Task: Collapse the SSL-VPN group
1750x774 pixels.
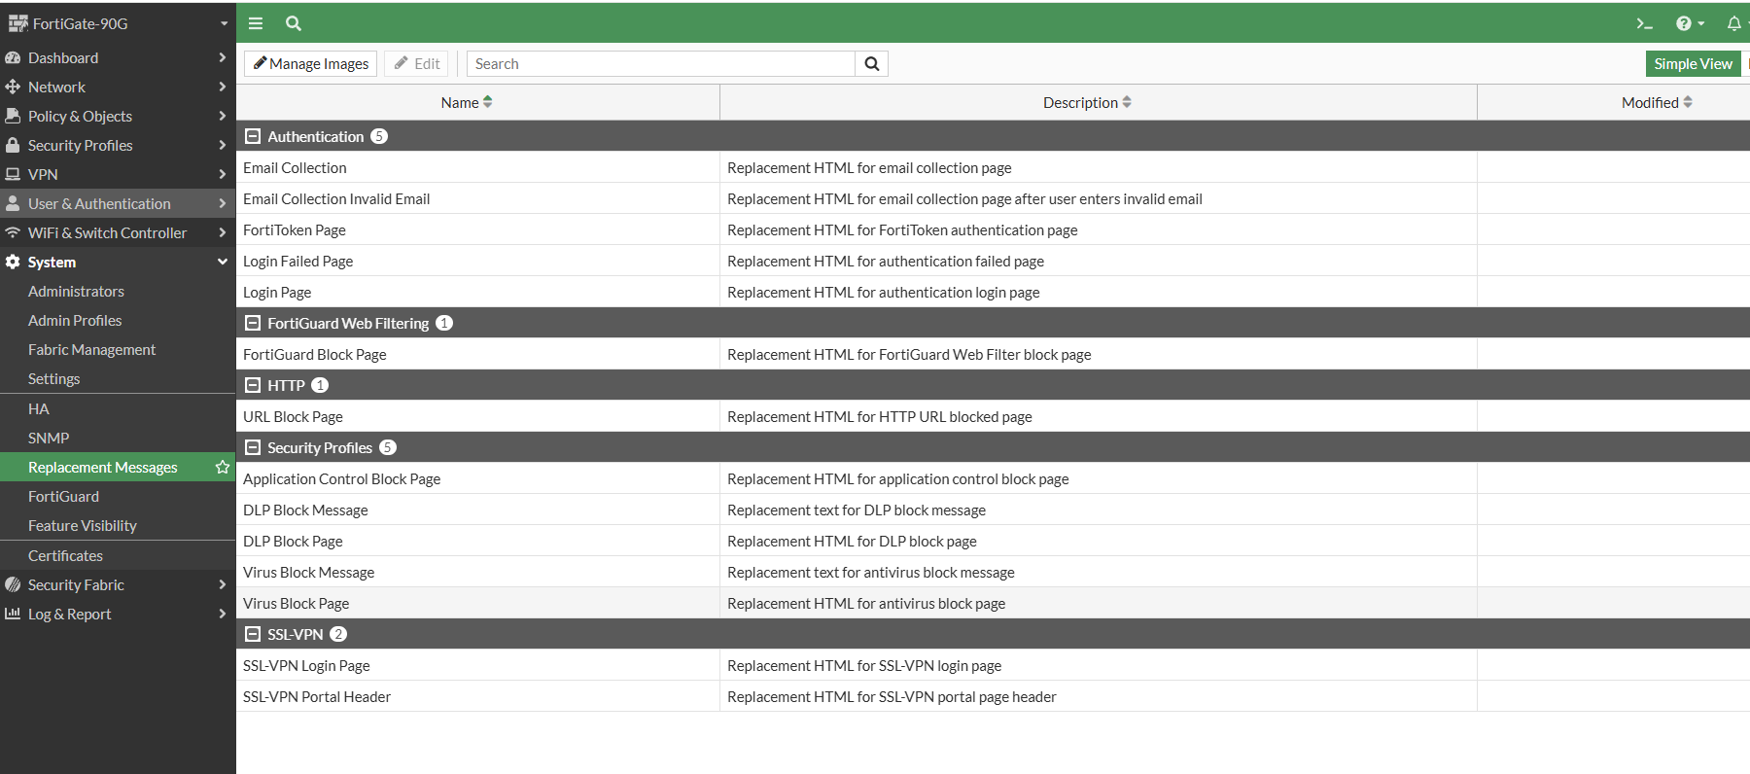Action: pyautogui.click(x=253, y=634)
